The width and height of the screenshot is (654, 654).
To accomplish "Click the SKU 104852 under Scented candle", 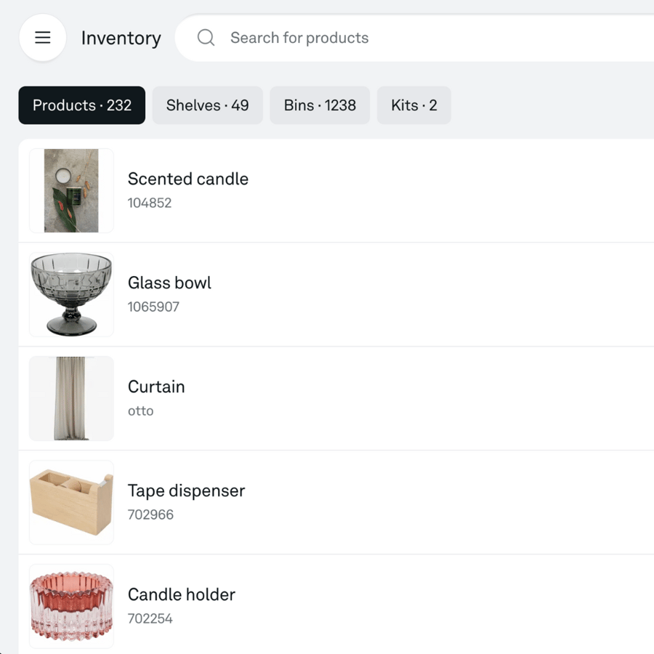I will coord(150,203).
